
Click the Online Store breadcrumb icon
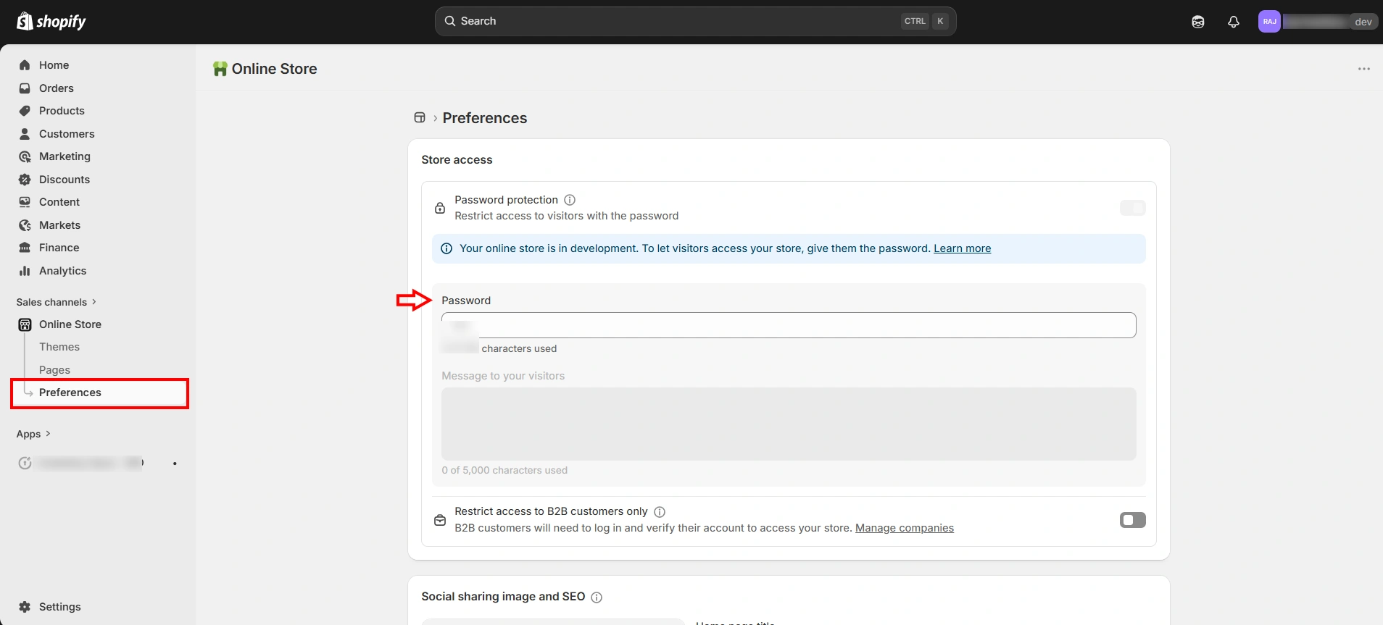coord(420,117)
